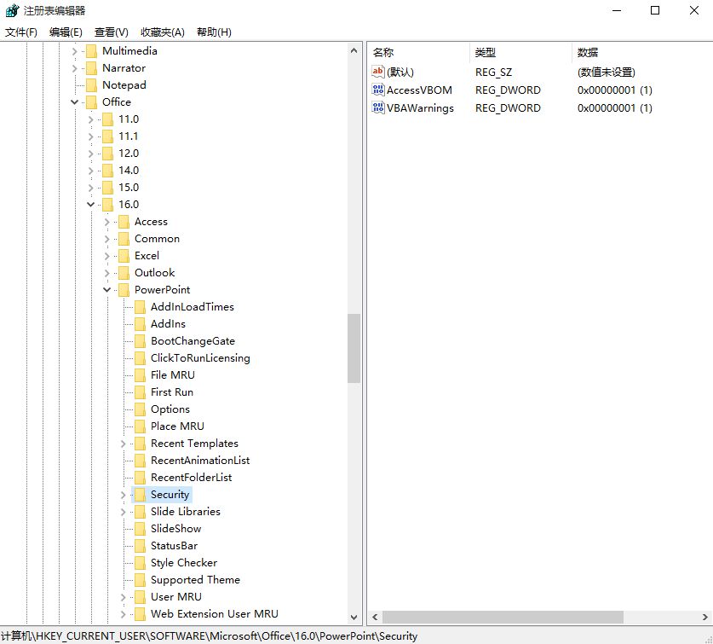
Task: Select the RecentFolderList key
Action: click(x=192, y=478)
